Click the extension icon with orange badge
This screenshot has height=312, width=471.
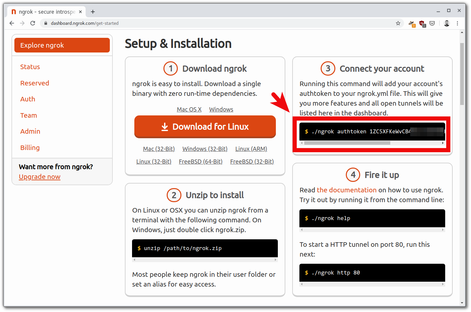[x=412, y=23]
